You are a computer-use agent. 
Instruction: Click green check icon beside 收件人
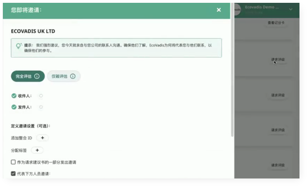[x=14, y=96]
